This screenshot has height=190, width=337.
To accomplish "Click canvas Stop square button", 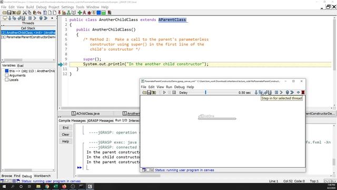I will [174, 92].
